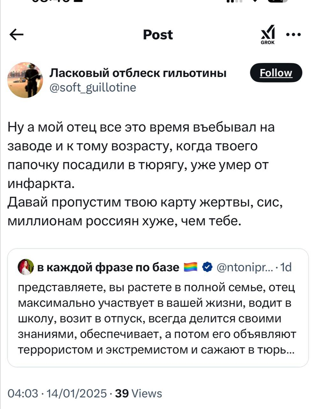Screen dimensions: 314x409
Task: Click the quoted @ntonipr handle
Action: click(x=244, y=267)
